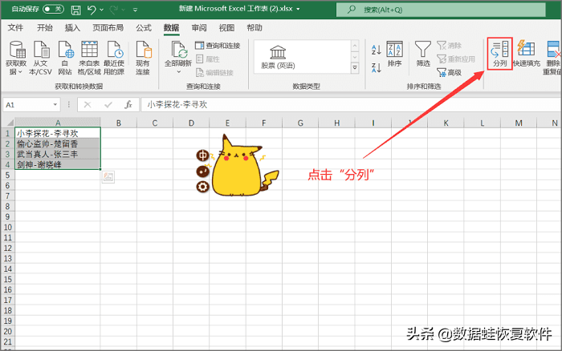The image size is (562, 351).
Task: Select column D header
Action: (191, 123)
